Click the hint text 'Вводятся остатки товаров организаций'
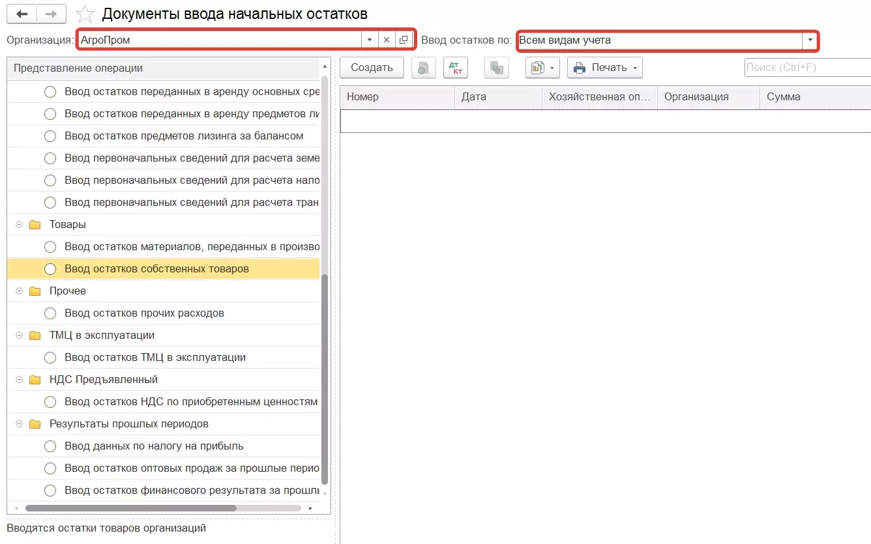Screen dimensions: 871x544 [x=106, y=528]
